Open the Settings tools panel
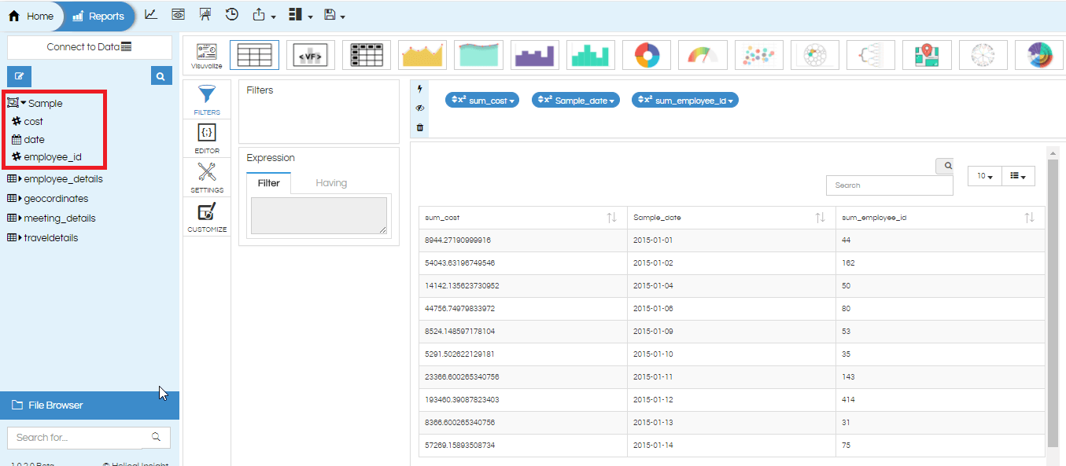This screenshot has height=466, width=1066. coord(207,178)
